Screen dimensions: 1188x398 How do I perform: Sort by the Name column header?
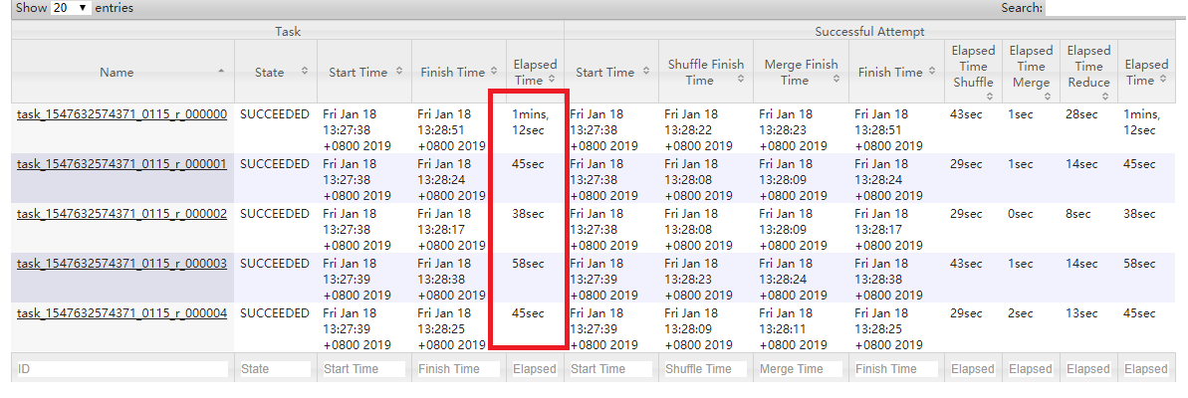[122, 72]
